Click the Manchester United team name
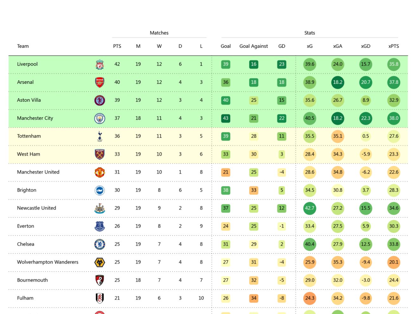419x314 pixels. tap(38, 172)
